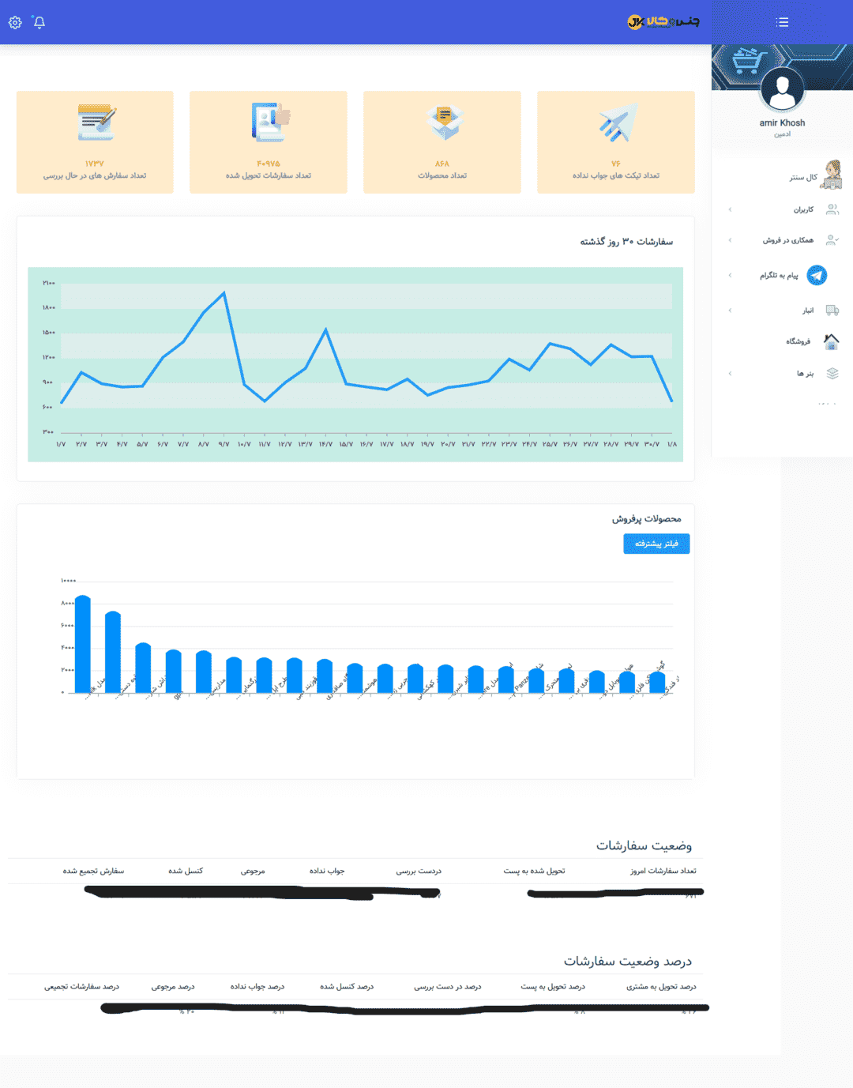The width and height of the screenshot is (853, 1088).
Task: Open the فروشگاه (Store) menu item
Action: [x=798, y=341]
